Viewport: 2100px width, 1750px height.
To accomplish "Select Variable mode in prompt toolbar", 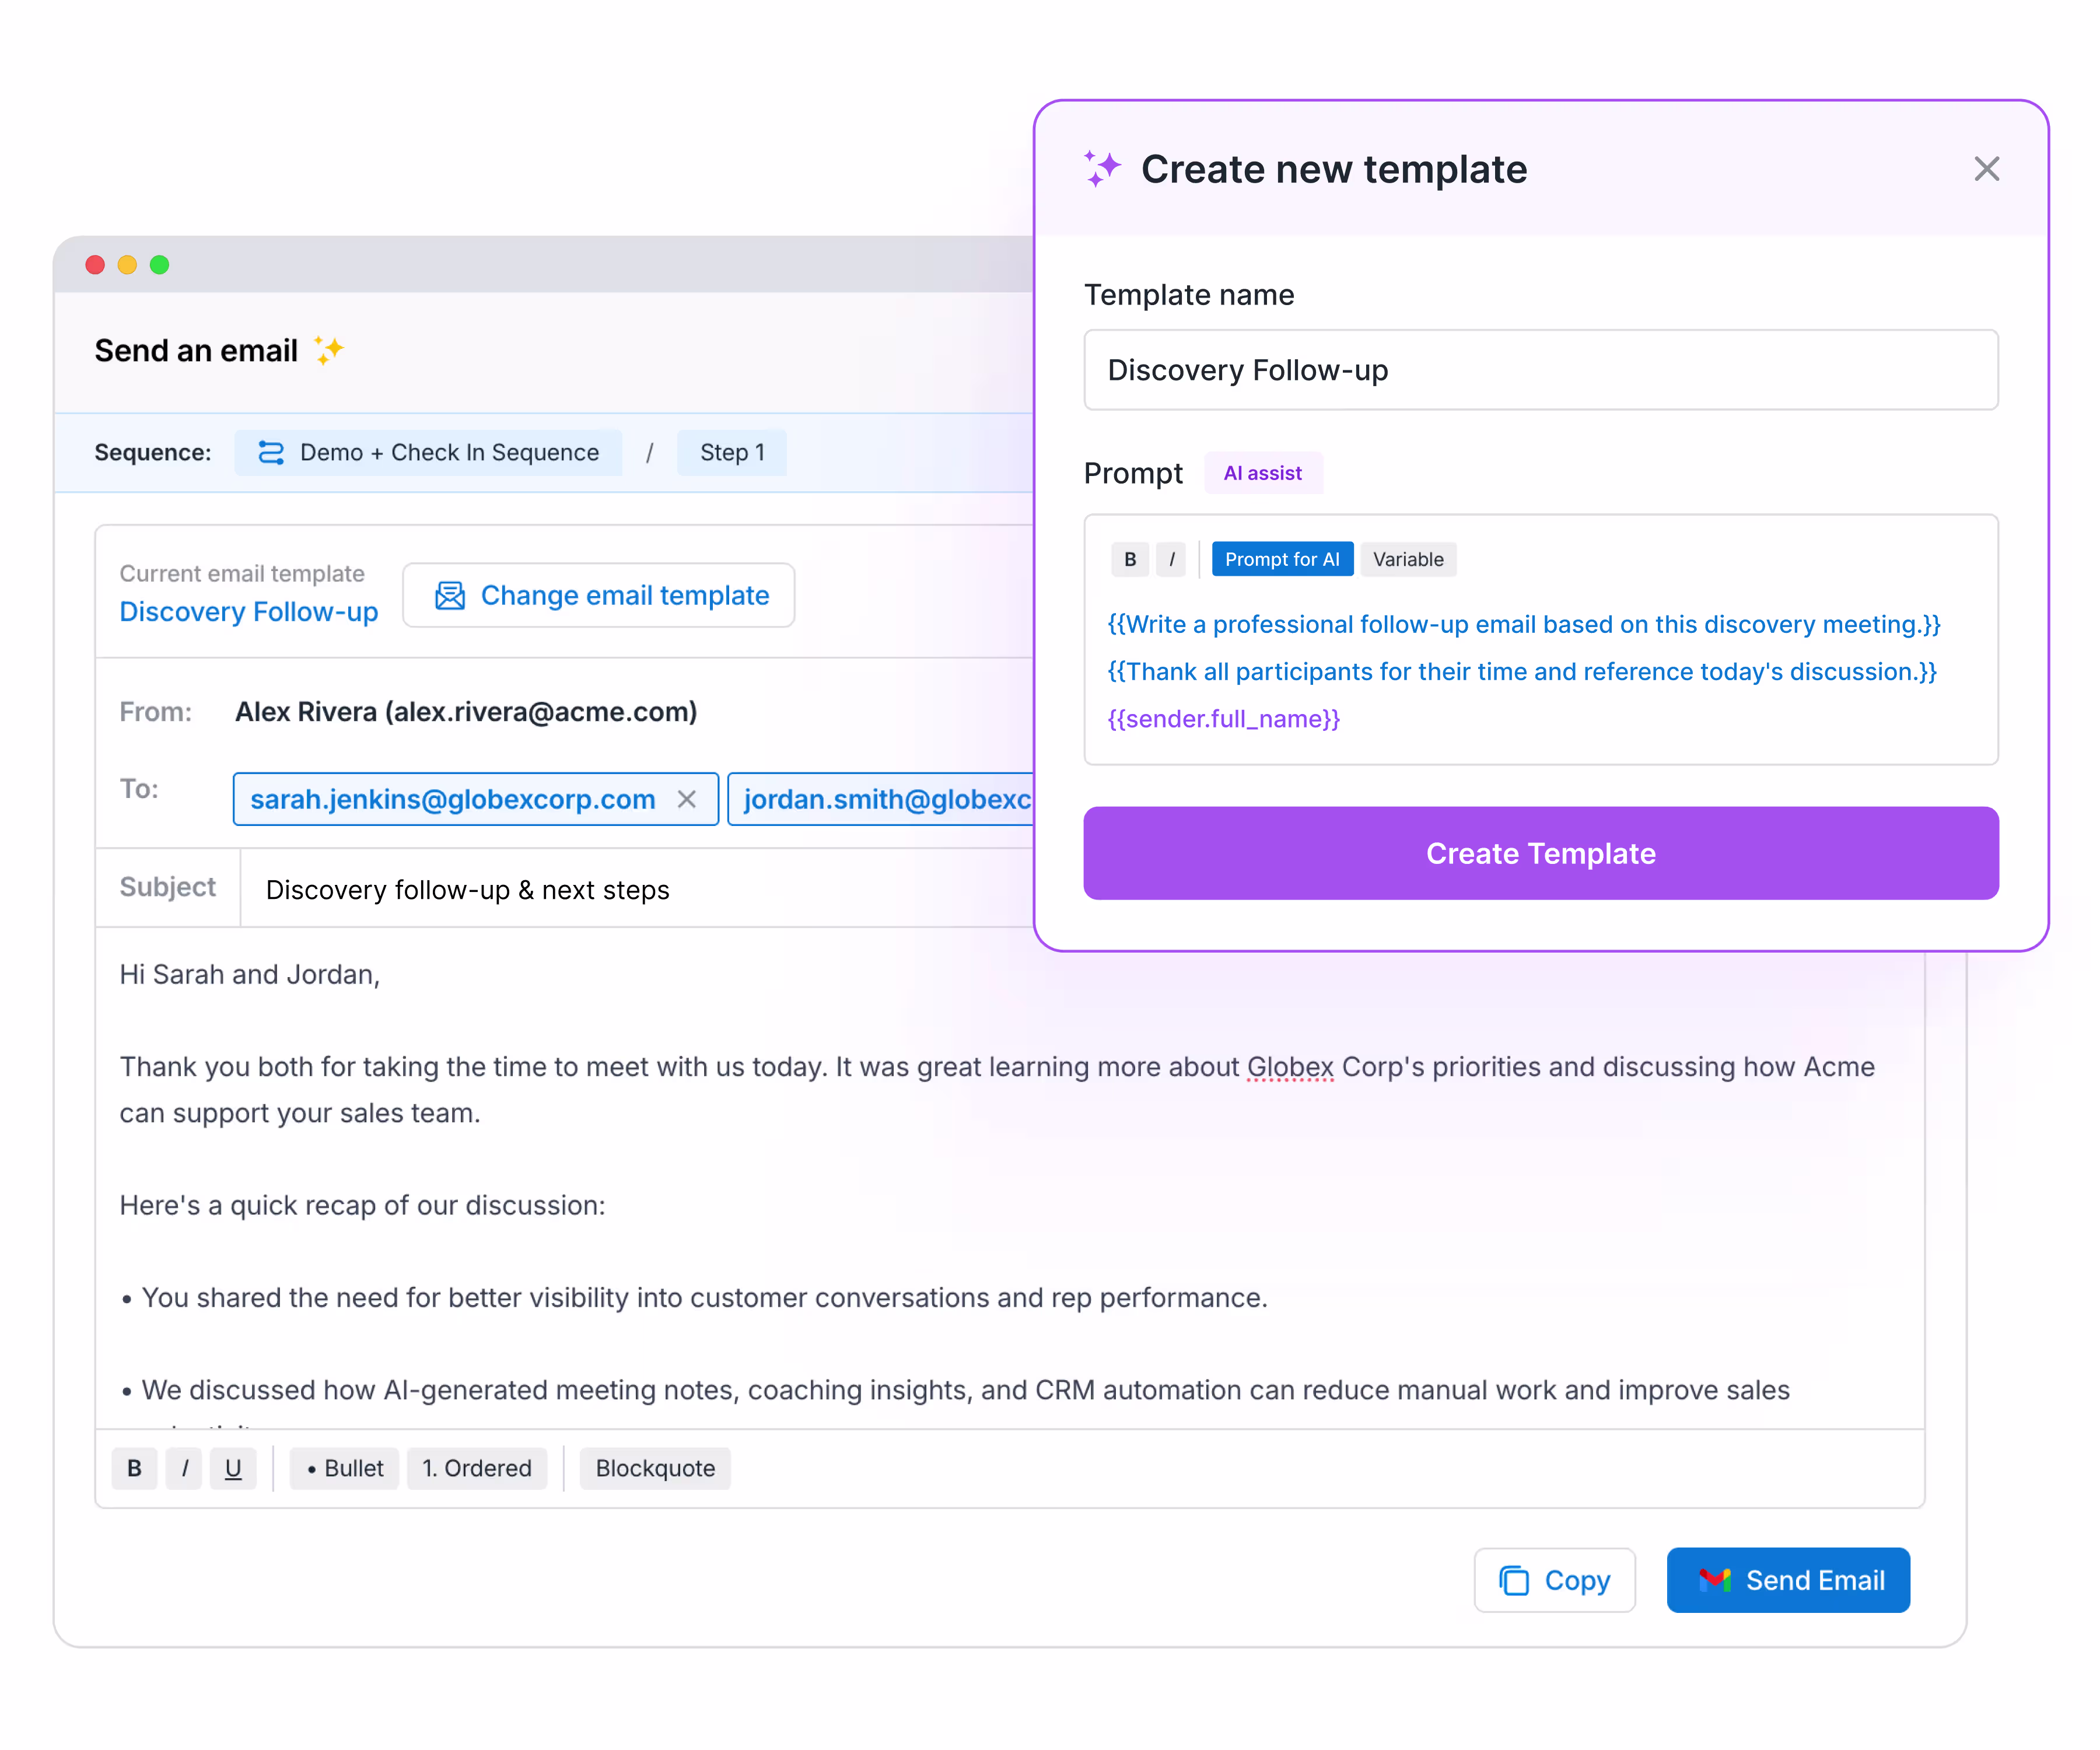I will click(x=1408, y=559).
